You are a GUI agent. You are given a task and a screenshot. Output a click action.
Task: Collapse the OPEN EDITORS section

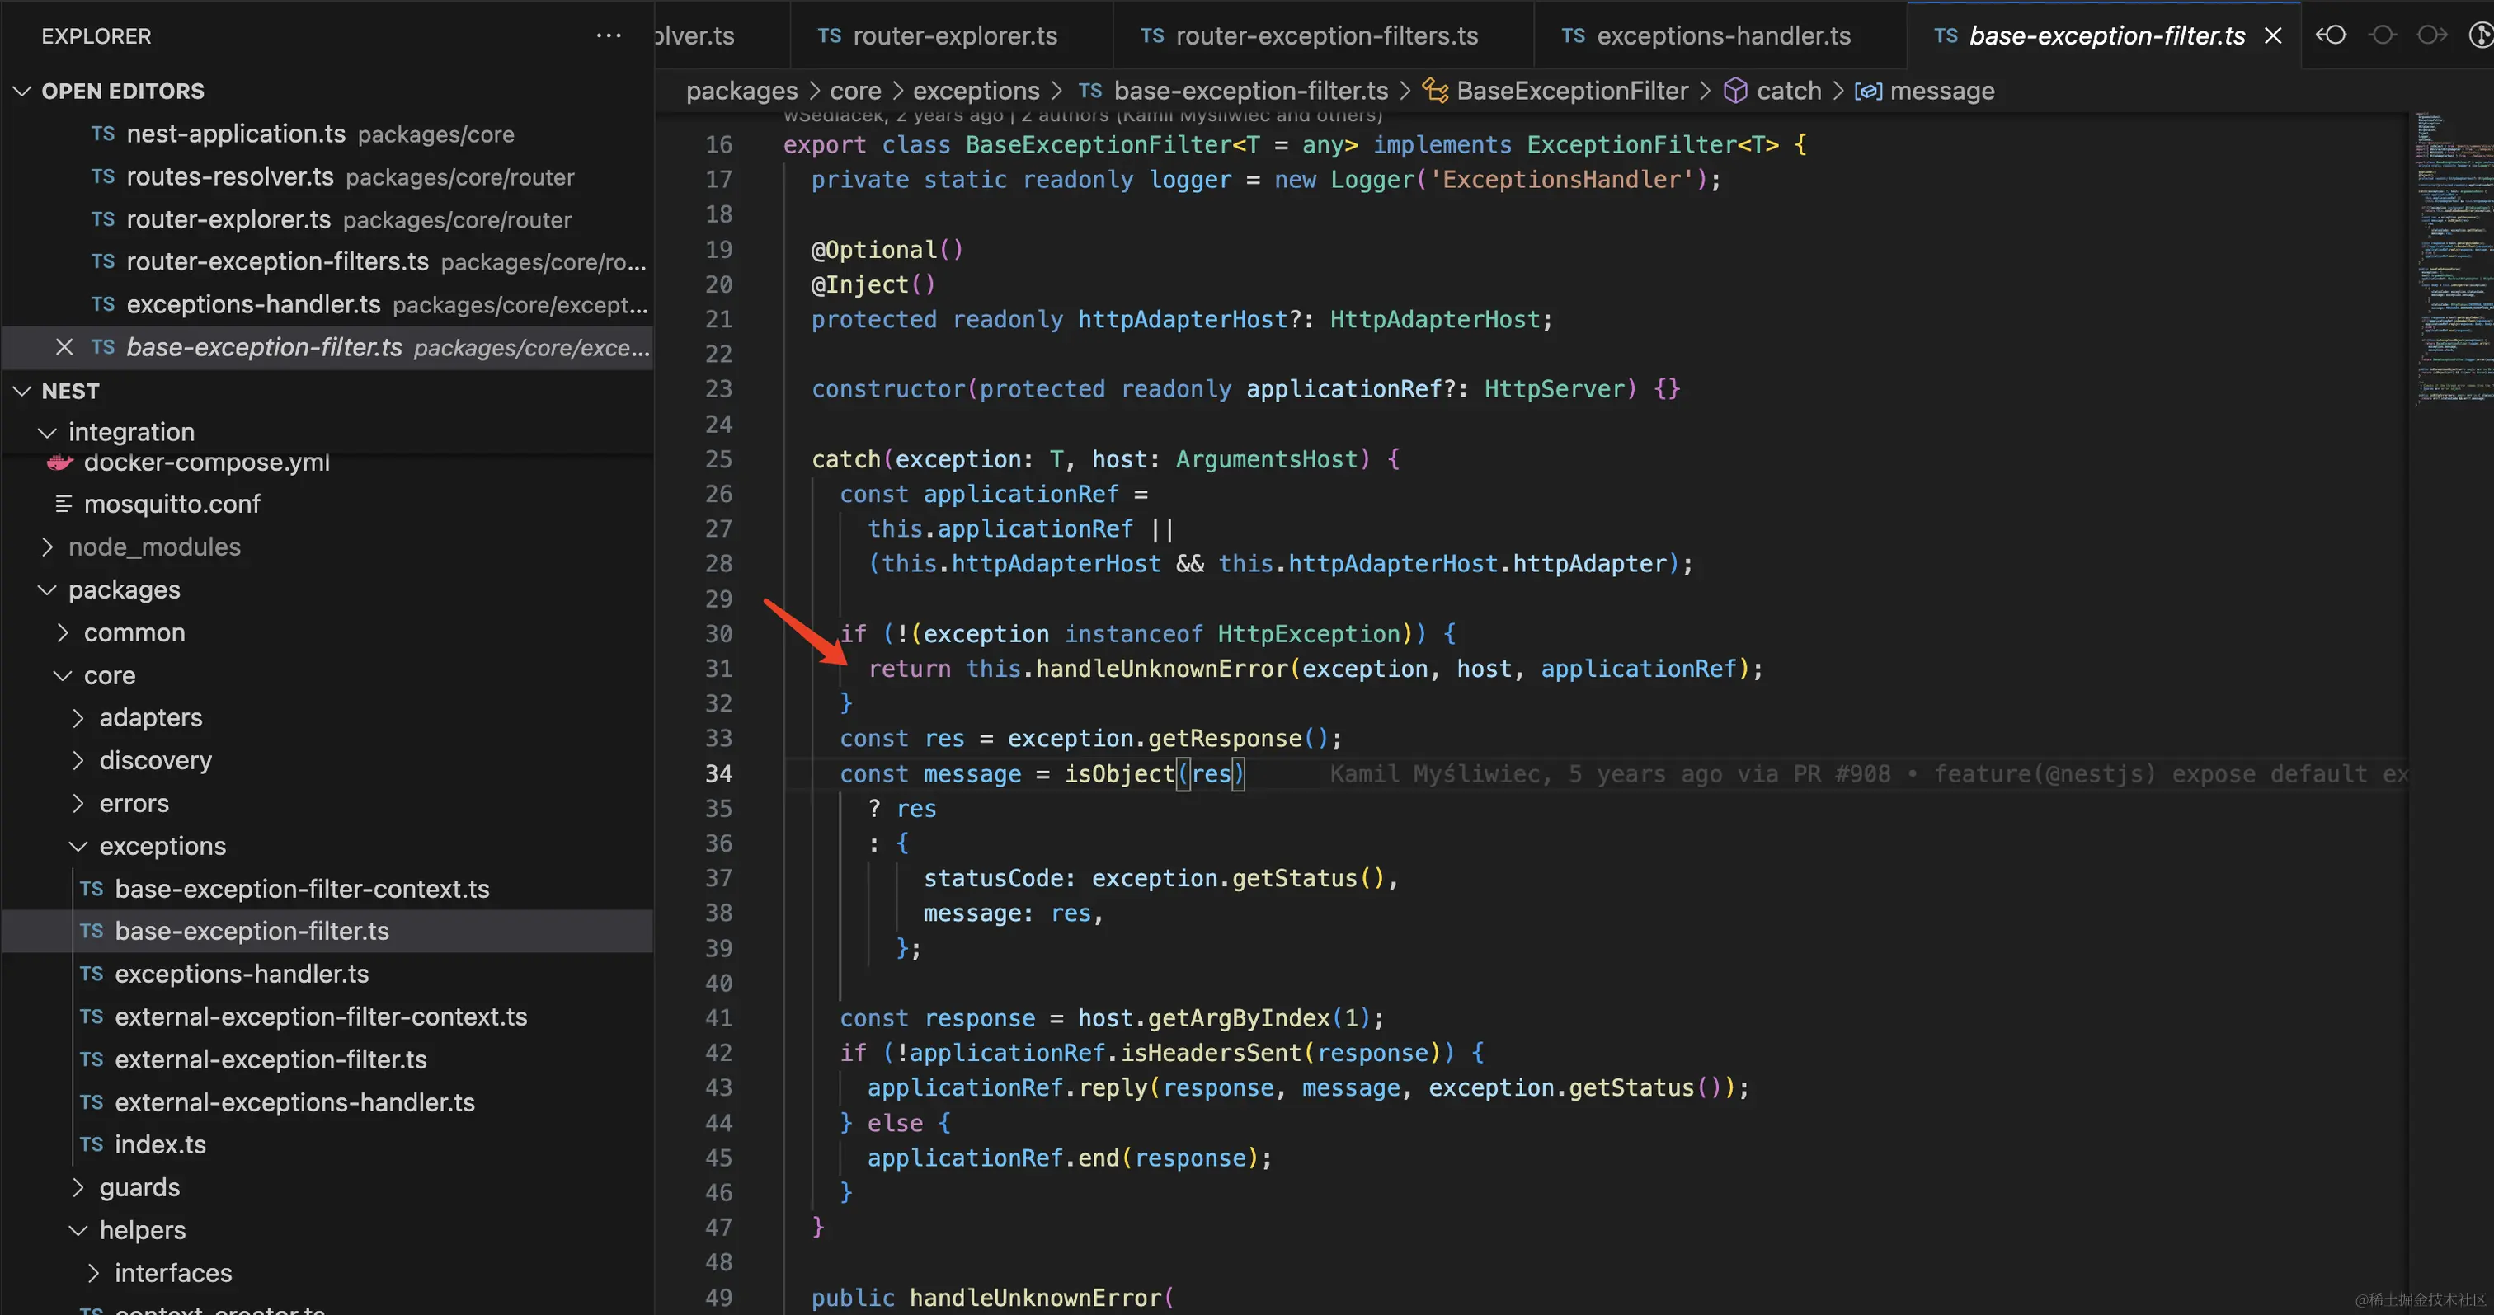pos(21,91)
